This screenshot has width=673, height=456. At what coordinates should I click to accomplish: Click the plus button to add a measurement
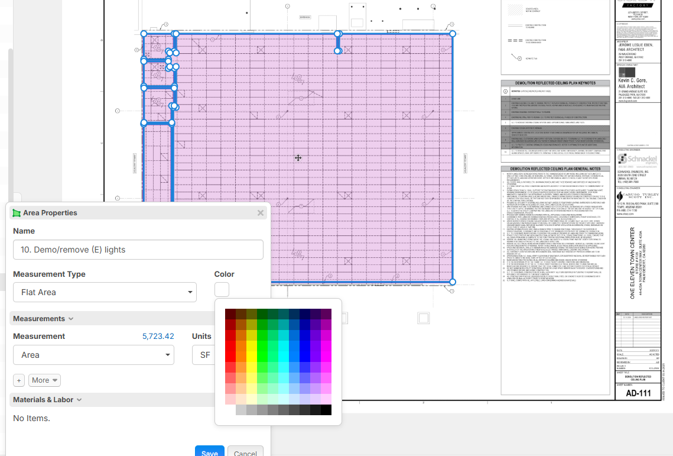pyautogui.click(x=19, y=380)
